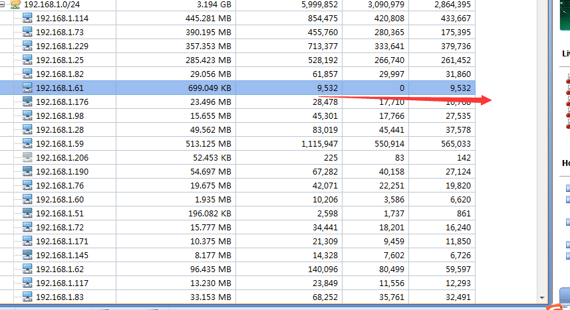This screenshot has width=570, height=310.
Task: Select the grayed-out 192.168.1.206 host icon
Action: (x=27, y=157)
